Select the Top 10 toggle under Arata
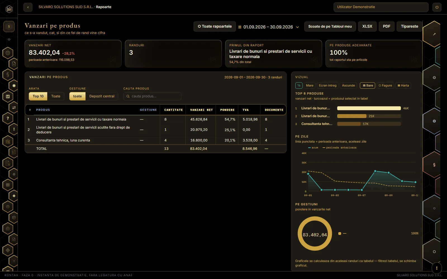Screen dimensions: 447x279 pos(38,96)
